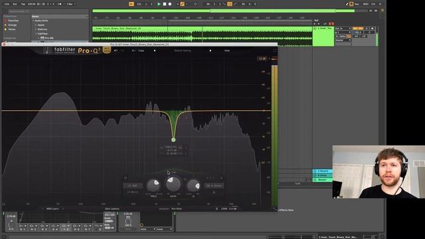Click the Name column header in browser
This screenshot has width=425, height=239.
click(x=60, y=17)
